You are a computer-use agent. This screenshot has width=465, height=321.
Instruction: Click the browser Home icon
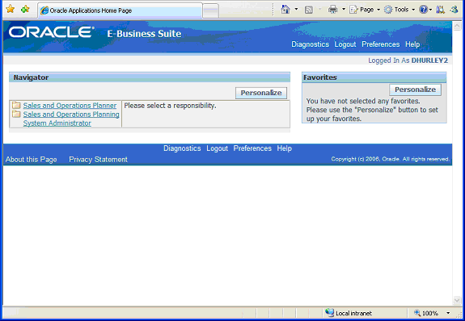pos(285,10)
